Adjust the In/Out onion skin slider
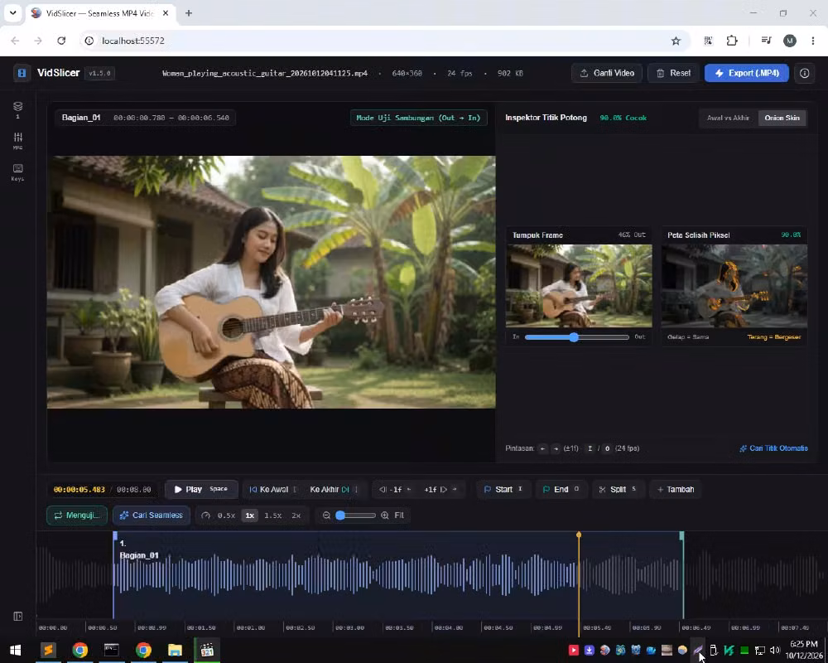The height and width of the screenshot is (663, 828). pos(576,336)
